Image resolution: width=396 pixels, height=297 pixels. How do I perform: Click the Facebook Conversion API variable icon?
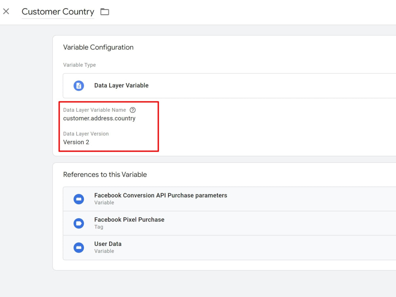(79, 199)
